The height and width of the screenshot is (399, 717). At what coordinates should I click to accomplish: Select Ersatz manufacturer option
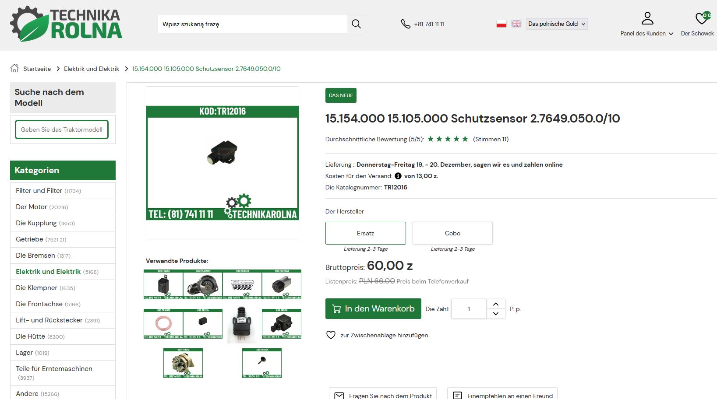coord(365,233)
